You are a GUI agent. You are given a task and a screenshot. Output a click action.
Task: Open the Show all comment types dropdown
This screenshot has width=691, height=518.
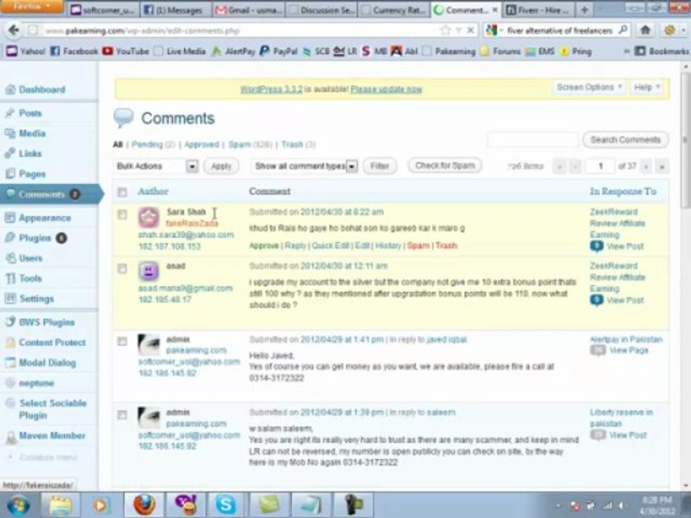coord(305,166)
